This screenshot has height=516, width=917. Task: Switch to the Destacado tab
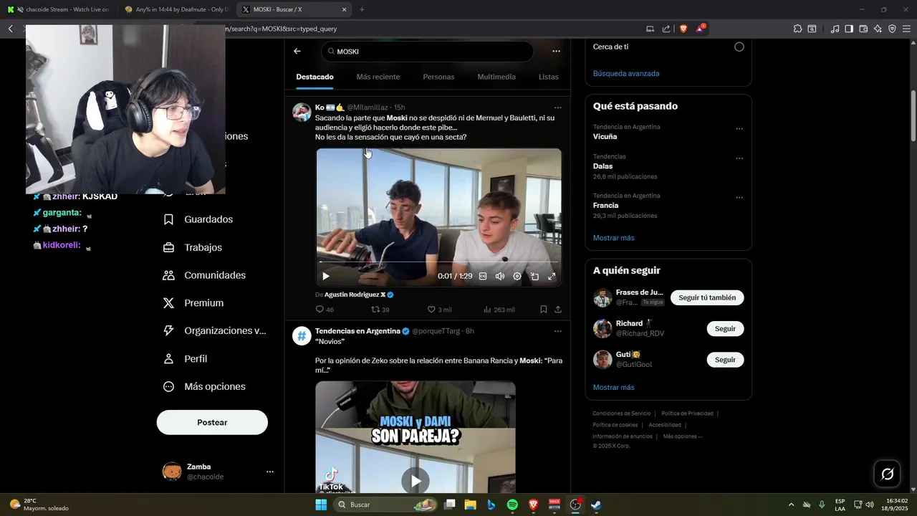pyautogui.click(x=315, y=77)
